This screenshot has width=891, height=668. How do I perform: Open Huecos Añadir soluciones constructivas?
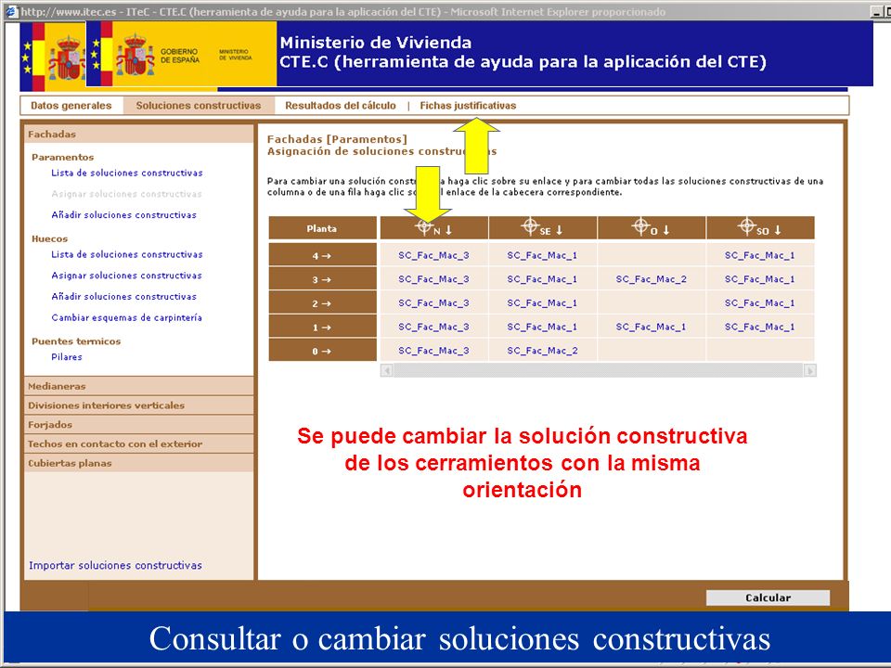point(123,297)
